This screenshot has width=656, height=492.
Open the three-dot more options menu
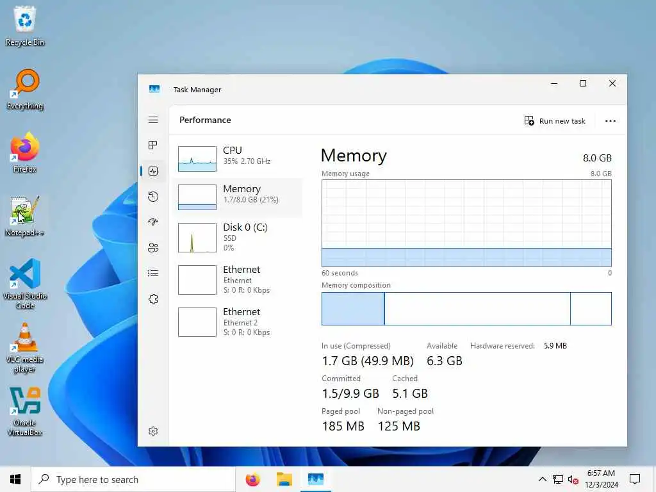pyautogui.click(x=611, y=121)
